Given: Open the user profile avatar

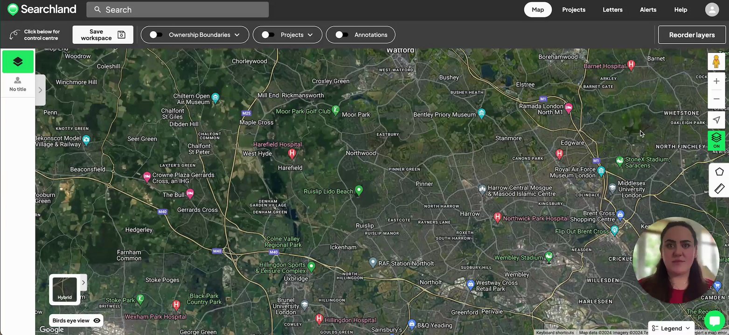Looking at the screenshot, I should click(712, 10).
